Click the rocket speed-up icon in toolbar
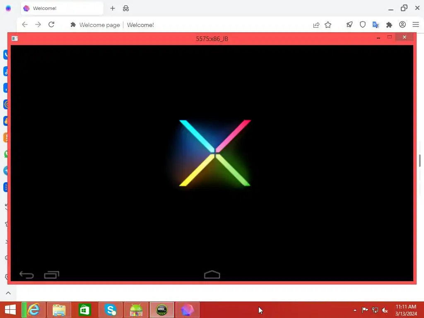Viewport: 424px width, 318px height. pos(349,24)
